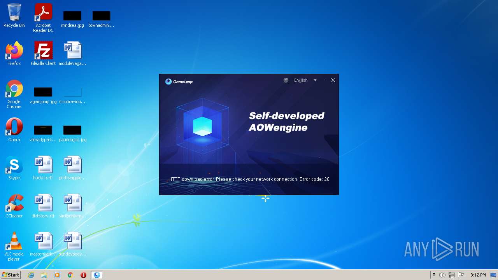Image resolution: width=498 pixels, height=280 pixels.
Task: Click the Show desktop button
Action: tap(494, 275)
